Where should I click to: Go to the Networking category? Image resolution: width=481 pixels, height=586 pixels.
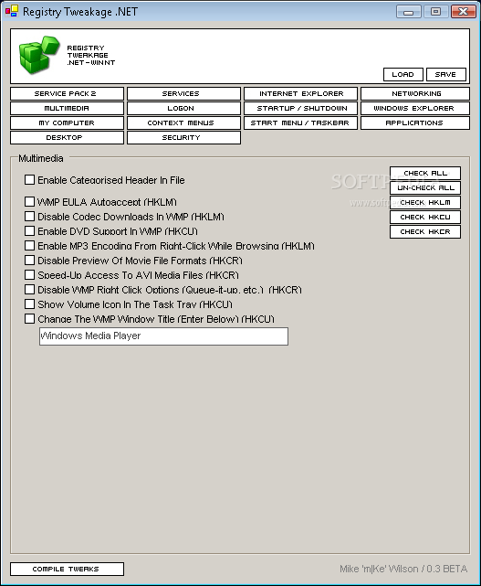415,93
